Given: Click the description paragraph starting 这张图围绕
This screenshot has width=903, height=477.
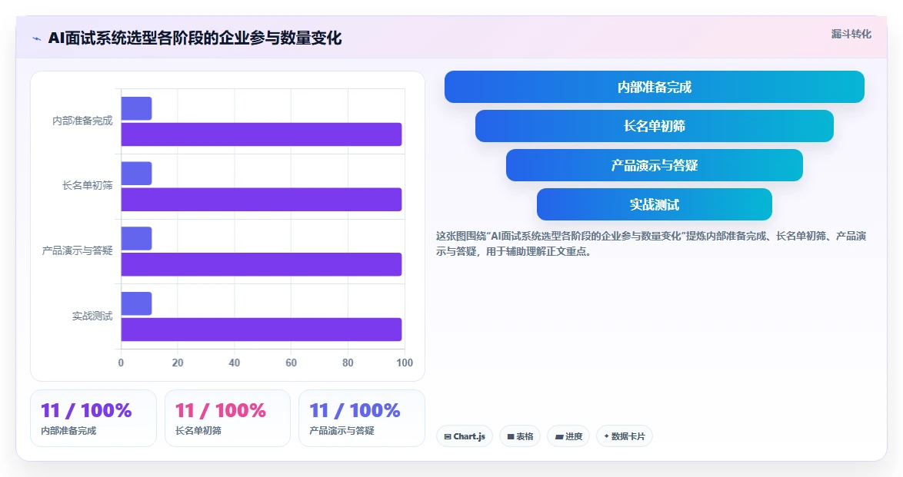Looking at the screenshot, I should point(651,243).
